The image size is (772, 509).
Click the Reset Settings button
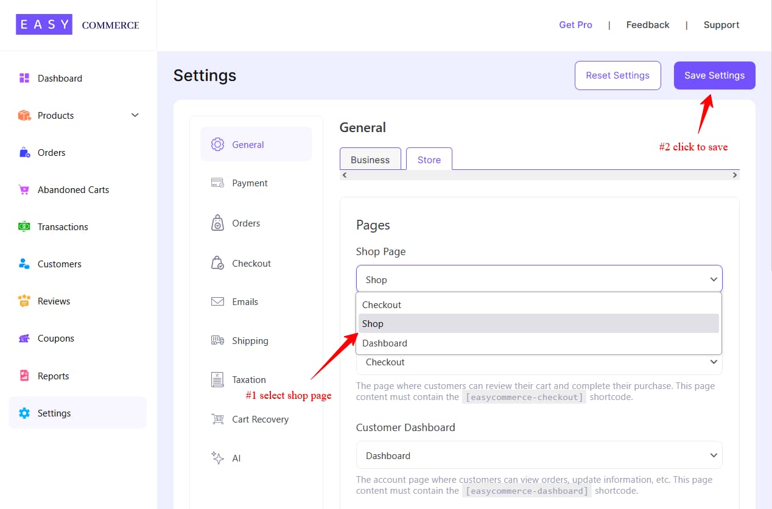tap(617, 75)
